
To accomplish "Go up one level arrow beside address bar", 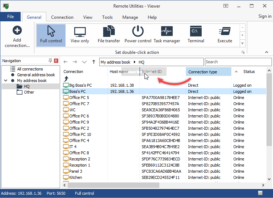I will pyautogui.click(x=94, y=62).
